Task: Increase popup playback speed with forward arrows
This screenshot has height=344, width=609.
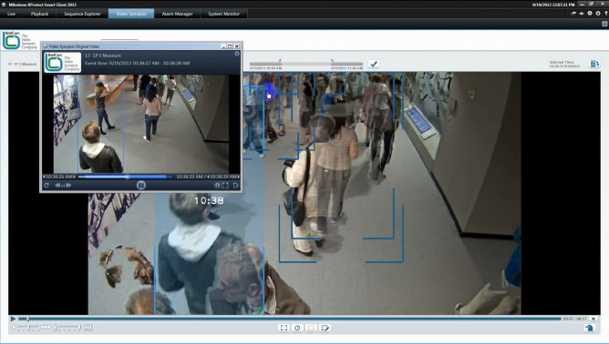Action: [x=68, y=186]
